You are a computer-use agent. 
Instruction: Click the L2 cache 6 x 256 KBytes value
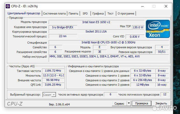click(142, 80)
